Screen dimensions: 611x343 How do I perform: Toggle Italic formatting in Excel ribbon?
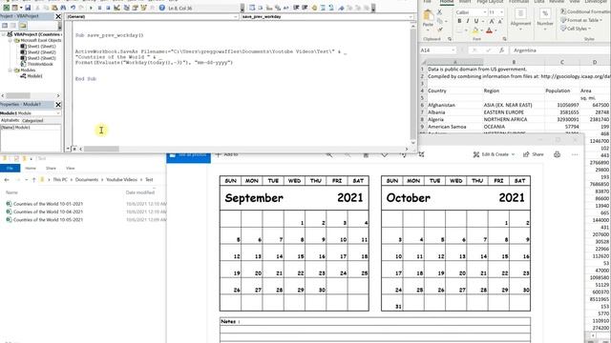(x=468, y=21)
